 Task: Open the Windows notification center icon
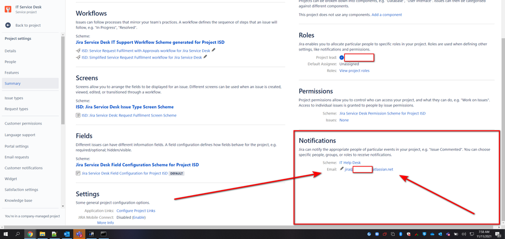498,235
